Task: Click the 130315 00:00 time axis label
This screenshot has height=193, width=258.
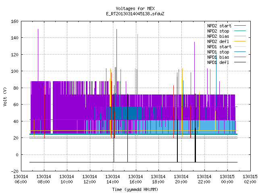Action: [227, 179]
